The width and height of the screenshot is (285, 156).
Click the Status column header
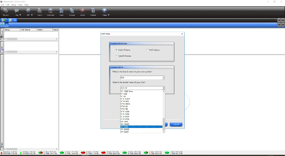point(44,30)
